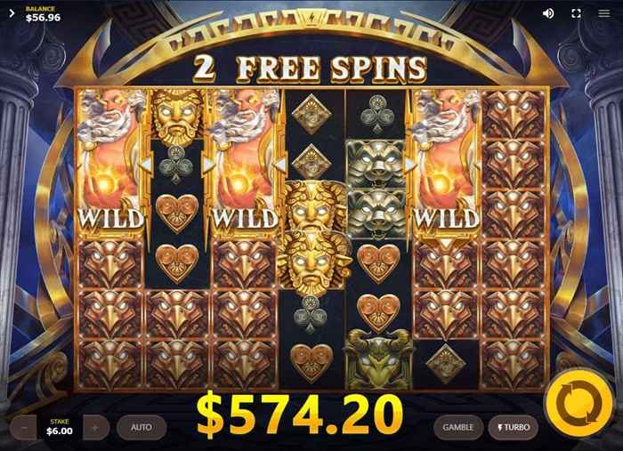Mute the game sound
The width and height of the screenshot is (623, 451).
point(548,13)
